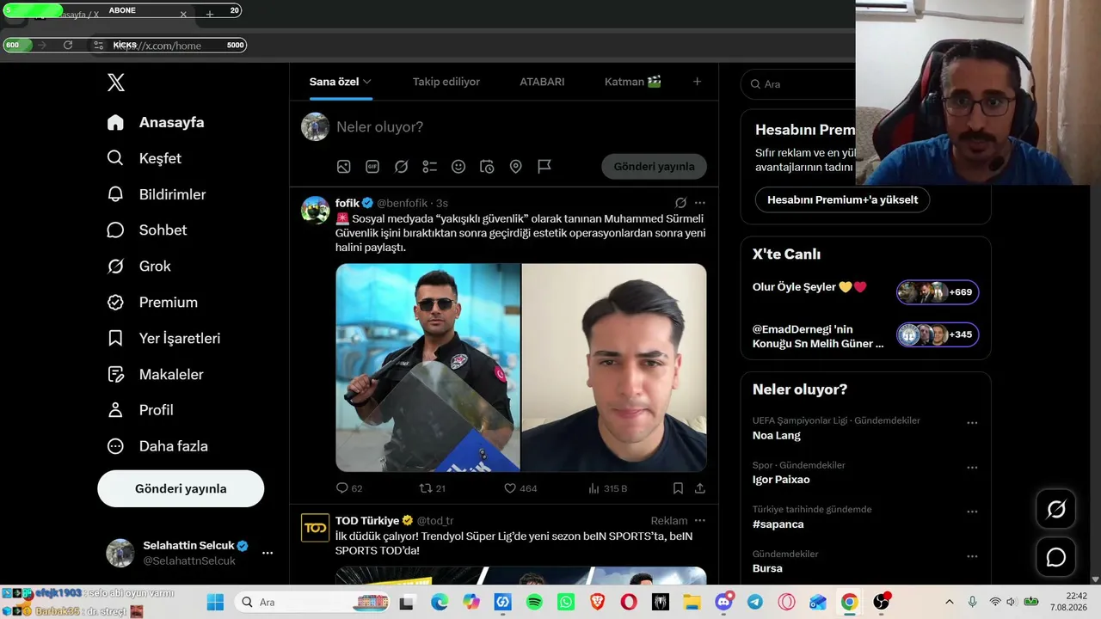
Task: Open the Noa Lang trending topic
Action: (777, 435)
